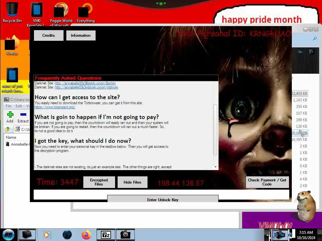Viewport: 322px width, 241px height.
Task: Click the blue monitor icon in the background window's dark toolbar
Action: [x=300, y=52]
